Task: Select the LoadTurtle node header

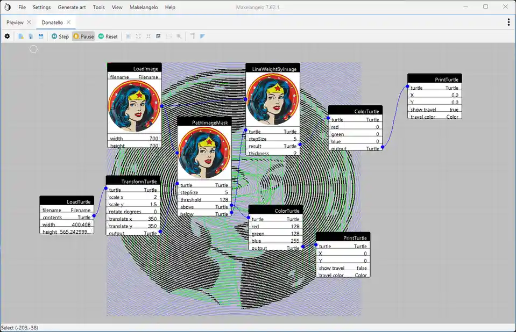Action: click(67, 200)
